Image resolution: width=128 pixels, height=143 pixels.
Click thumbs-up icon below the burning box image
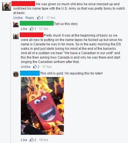32,140
